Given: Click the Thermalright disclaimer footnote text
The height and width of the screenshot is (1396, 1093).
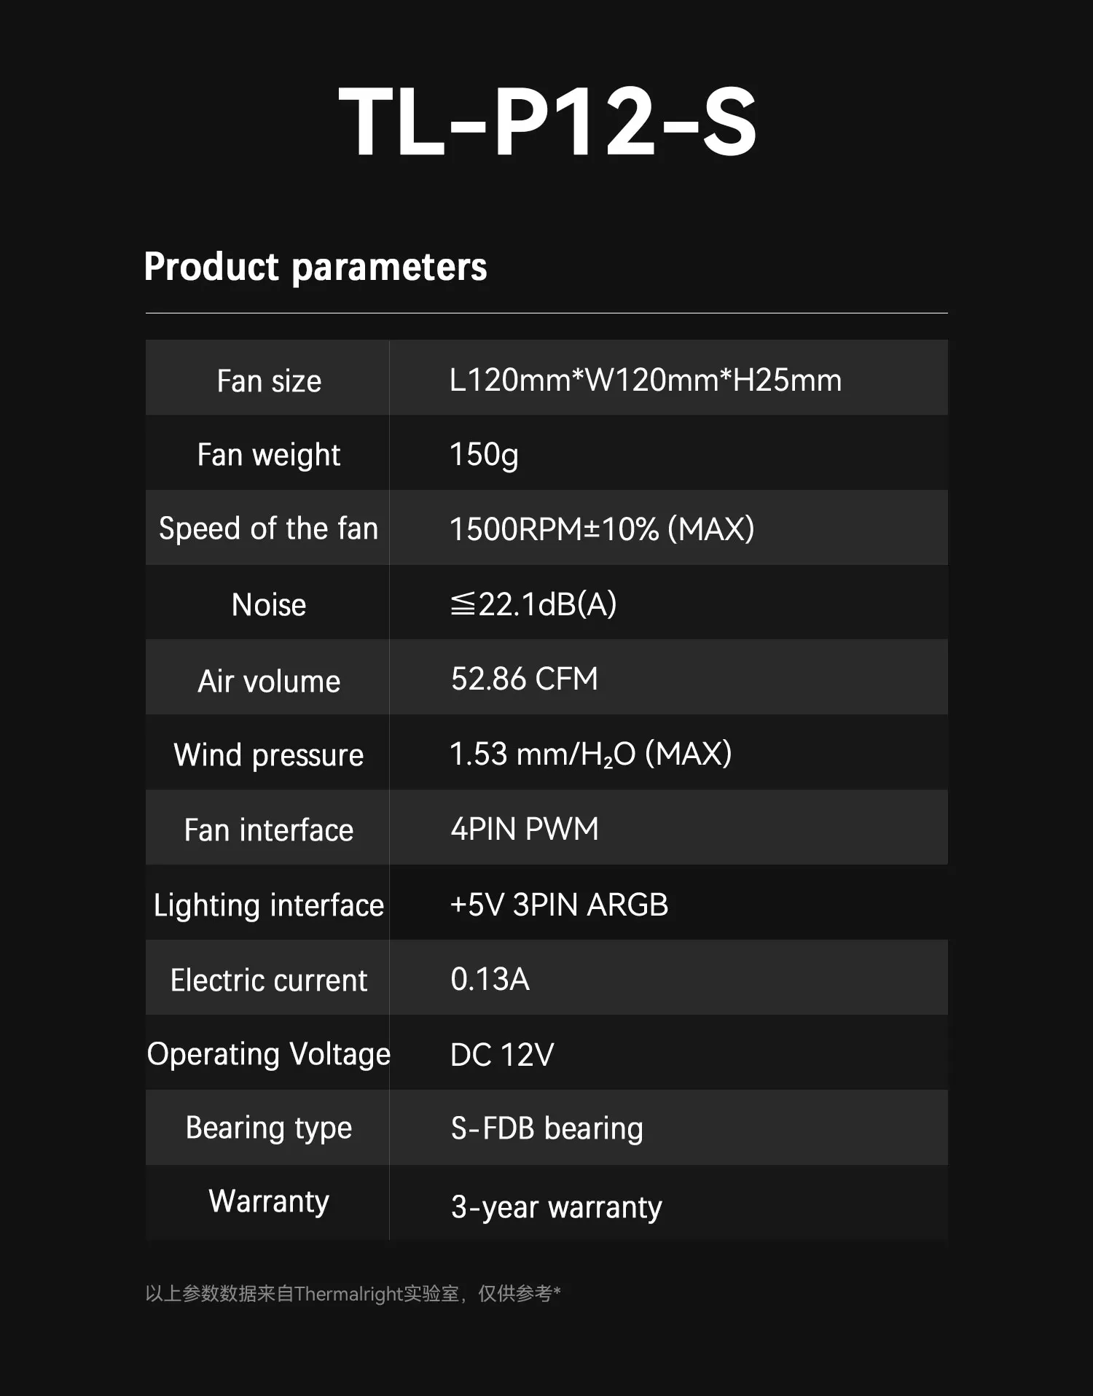Looking at the screenshot, I should click(x=353, y=1294).
